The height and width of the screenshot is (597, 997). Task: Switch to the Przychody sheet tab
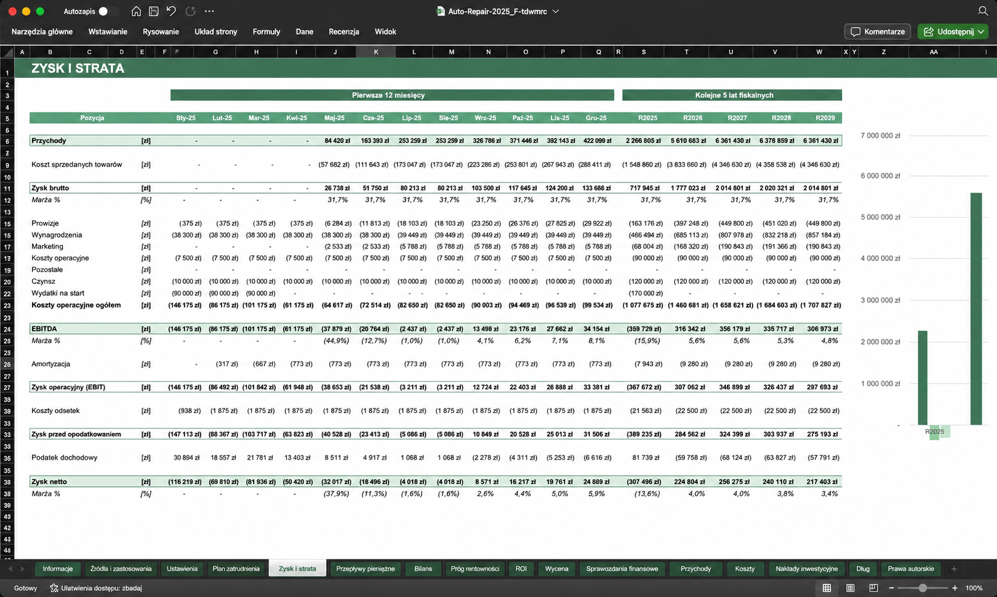(x=696, y=569)
